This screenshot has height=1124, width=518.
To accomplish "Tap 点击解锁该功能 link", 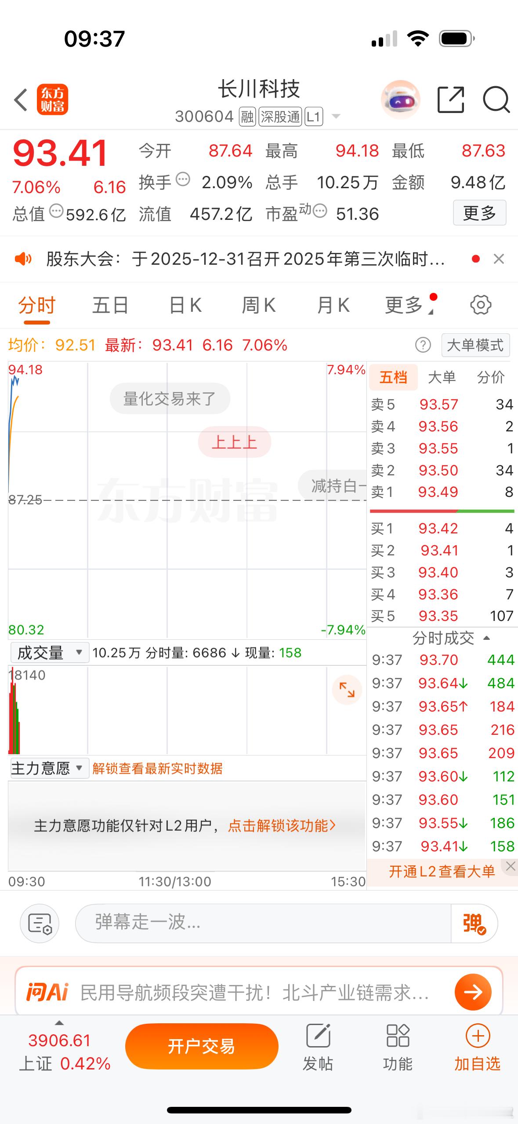I will pos(282,825).
